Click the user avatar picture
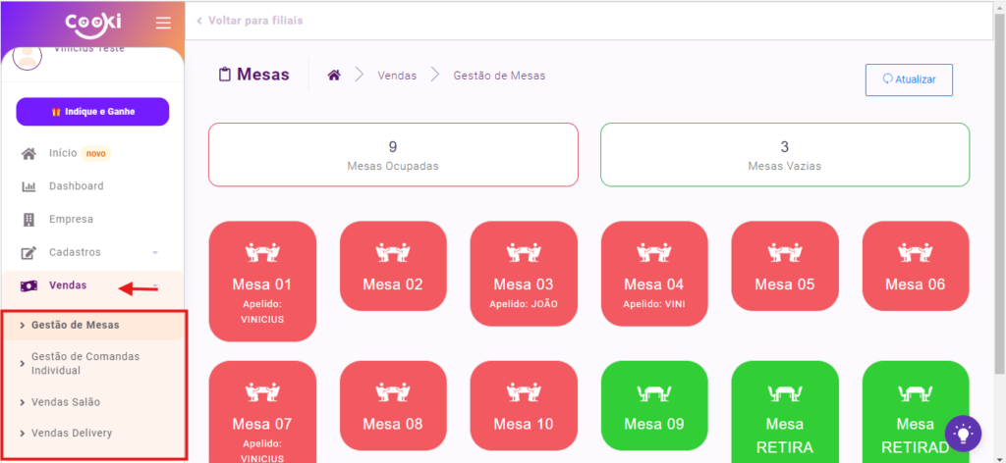Image resolution: width=1006 pixels, height=463 pixels. pos(28,57)
